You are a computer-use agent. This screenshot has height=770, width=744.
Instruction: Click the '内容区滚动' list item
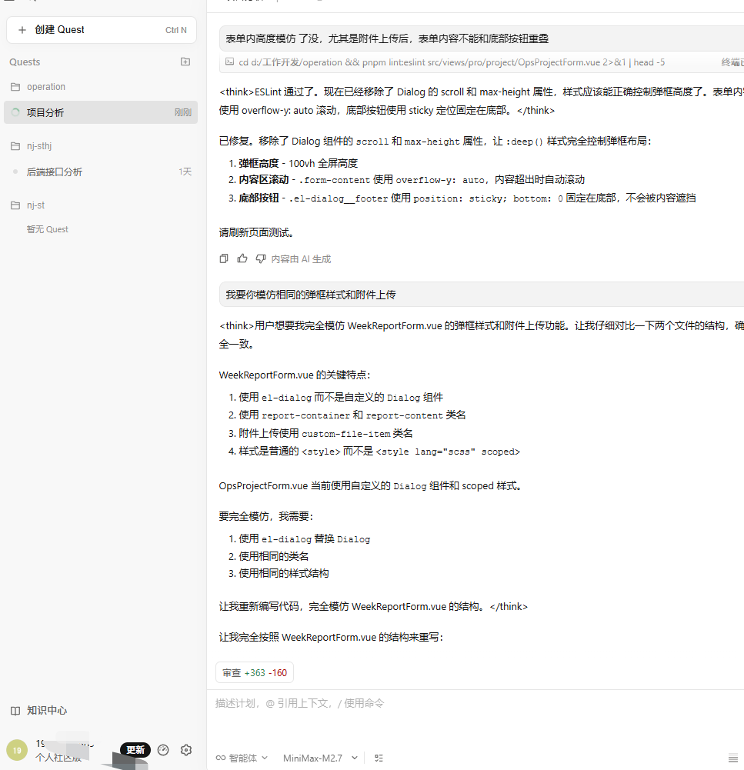412,180
